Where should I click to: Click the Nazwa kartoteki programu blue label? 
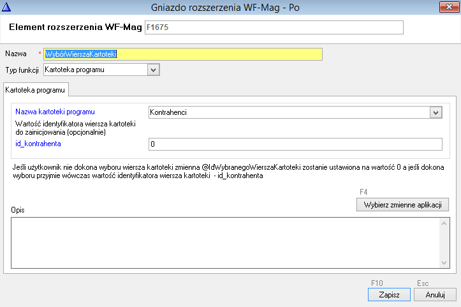click(55, 112)
